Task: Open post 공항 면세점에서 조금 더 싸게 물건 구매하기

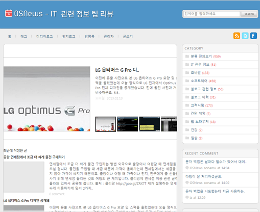Action: [x=34, y=157]
